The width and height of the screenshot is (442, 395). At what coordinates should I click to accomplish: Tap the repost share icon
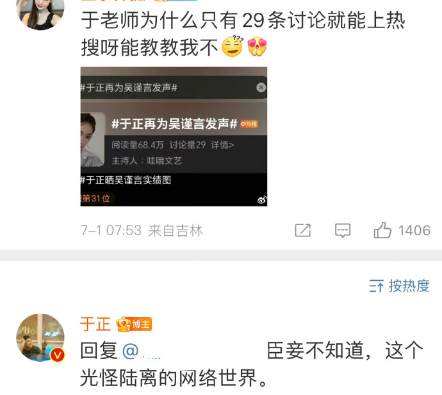click(303, 230)
